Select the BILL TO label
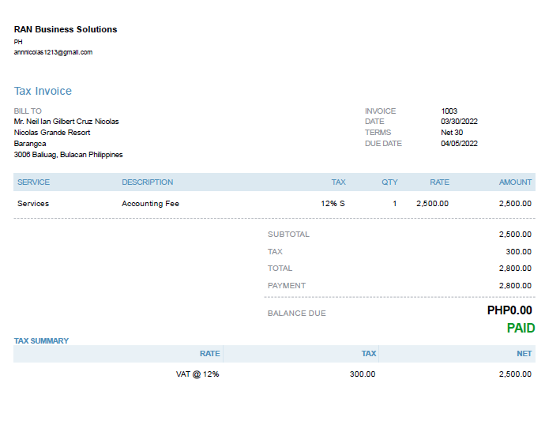This screenshot has height=436, width=545. [28, 111]
